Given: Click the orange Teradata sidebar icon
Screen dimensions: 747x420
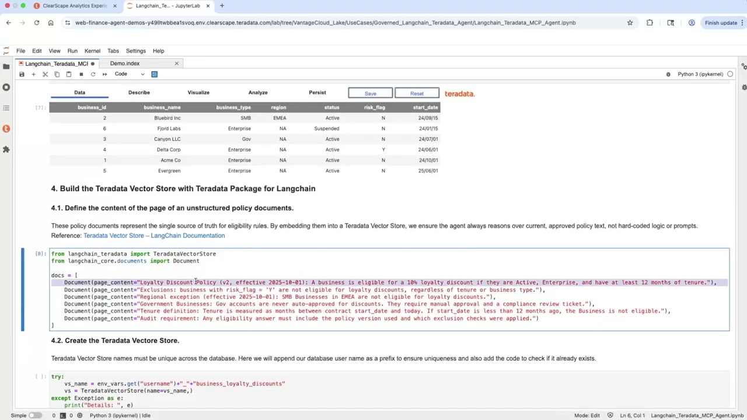Looking at the screenshot, I should click(x=6, y=128).
